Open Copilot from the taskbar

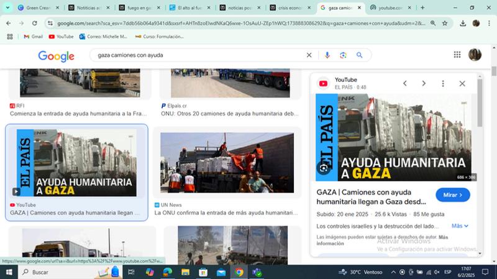[150, 272]
